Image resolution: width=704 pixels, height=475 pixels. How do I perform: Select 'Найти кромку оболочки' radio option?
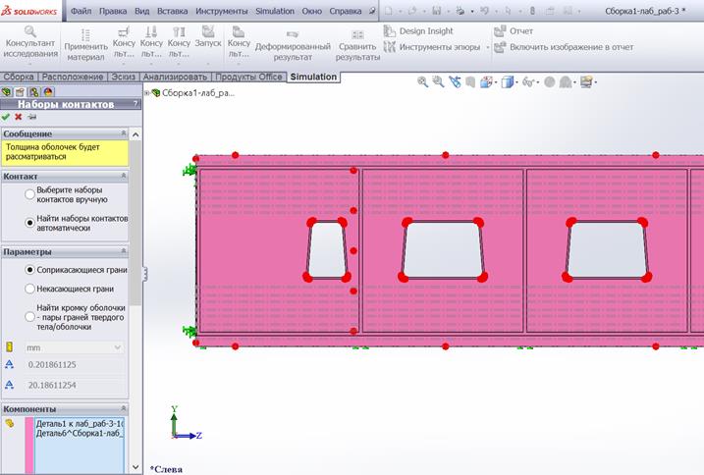coord(31,313)
